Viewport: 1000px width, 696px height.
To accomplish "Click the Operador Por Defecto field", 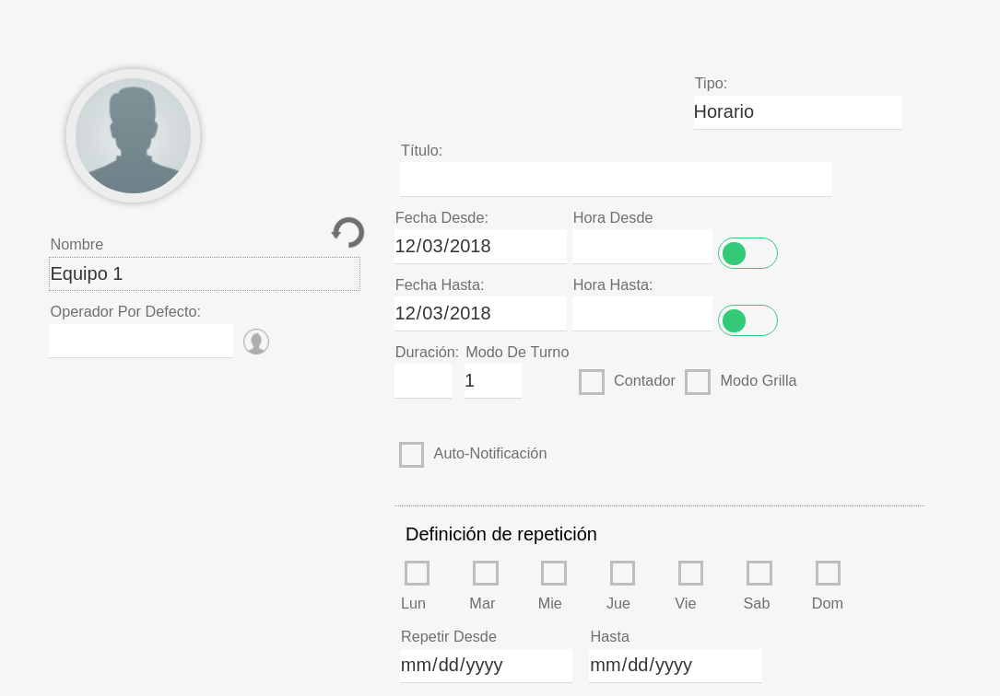I will [141, 341].
